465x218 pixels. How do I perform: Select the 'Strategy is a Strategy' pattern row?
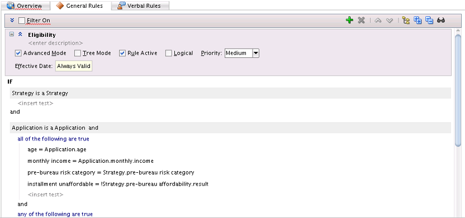pos(230,93)
